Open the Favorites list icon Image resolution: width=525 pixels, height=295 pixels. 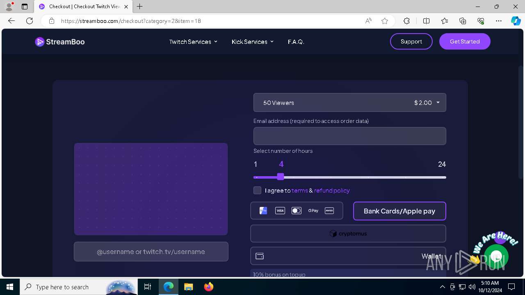(x=445, y=21)
